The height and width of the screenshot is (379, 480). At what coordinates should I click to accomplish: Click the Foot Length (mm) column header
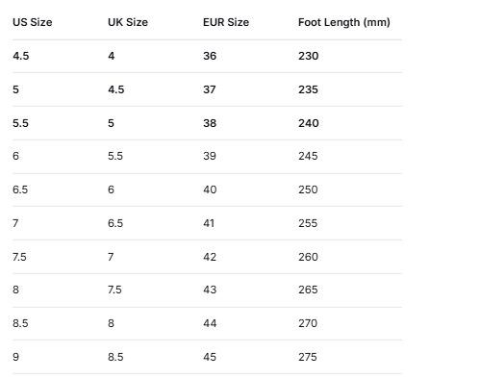pyautogui.click(x=344, y=22)
